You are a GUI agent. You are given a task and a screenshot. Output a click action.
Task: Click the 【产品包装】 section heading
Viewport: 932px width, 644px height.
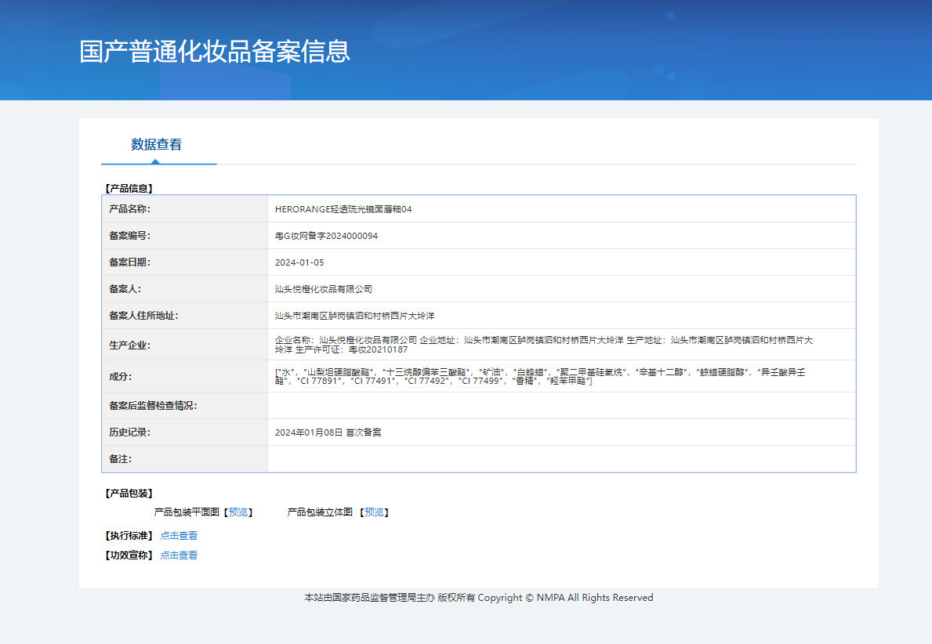[129, 494]
